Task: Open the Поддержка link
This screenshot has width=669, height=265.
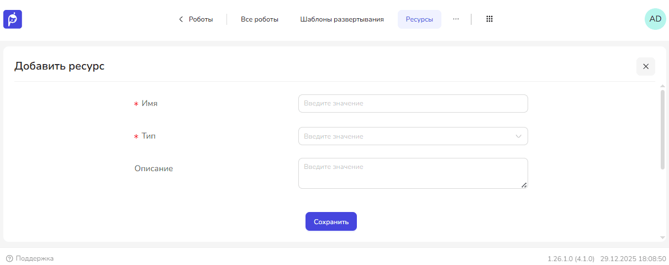Action: [34, 258]
